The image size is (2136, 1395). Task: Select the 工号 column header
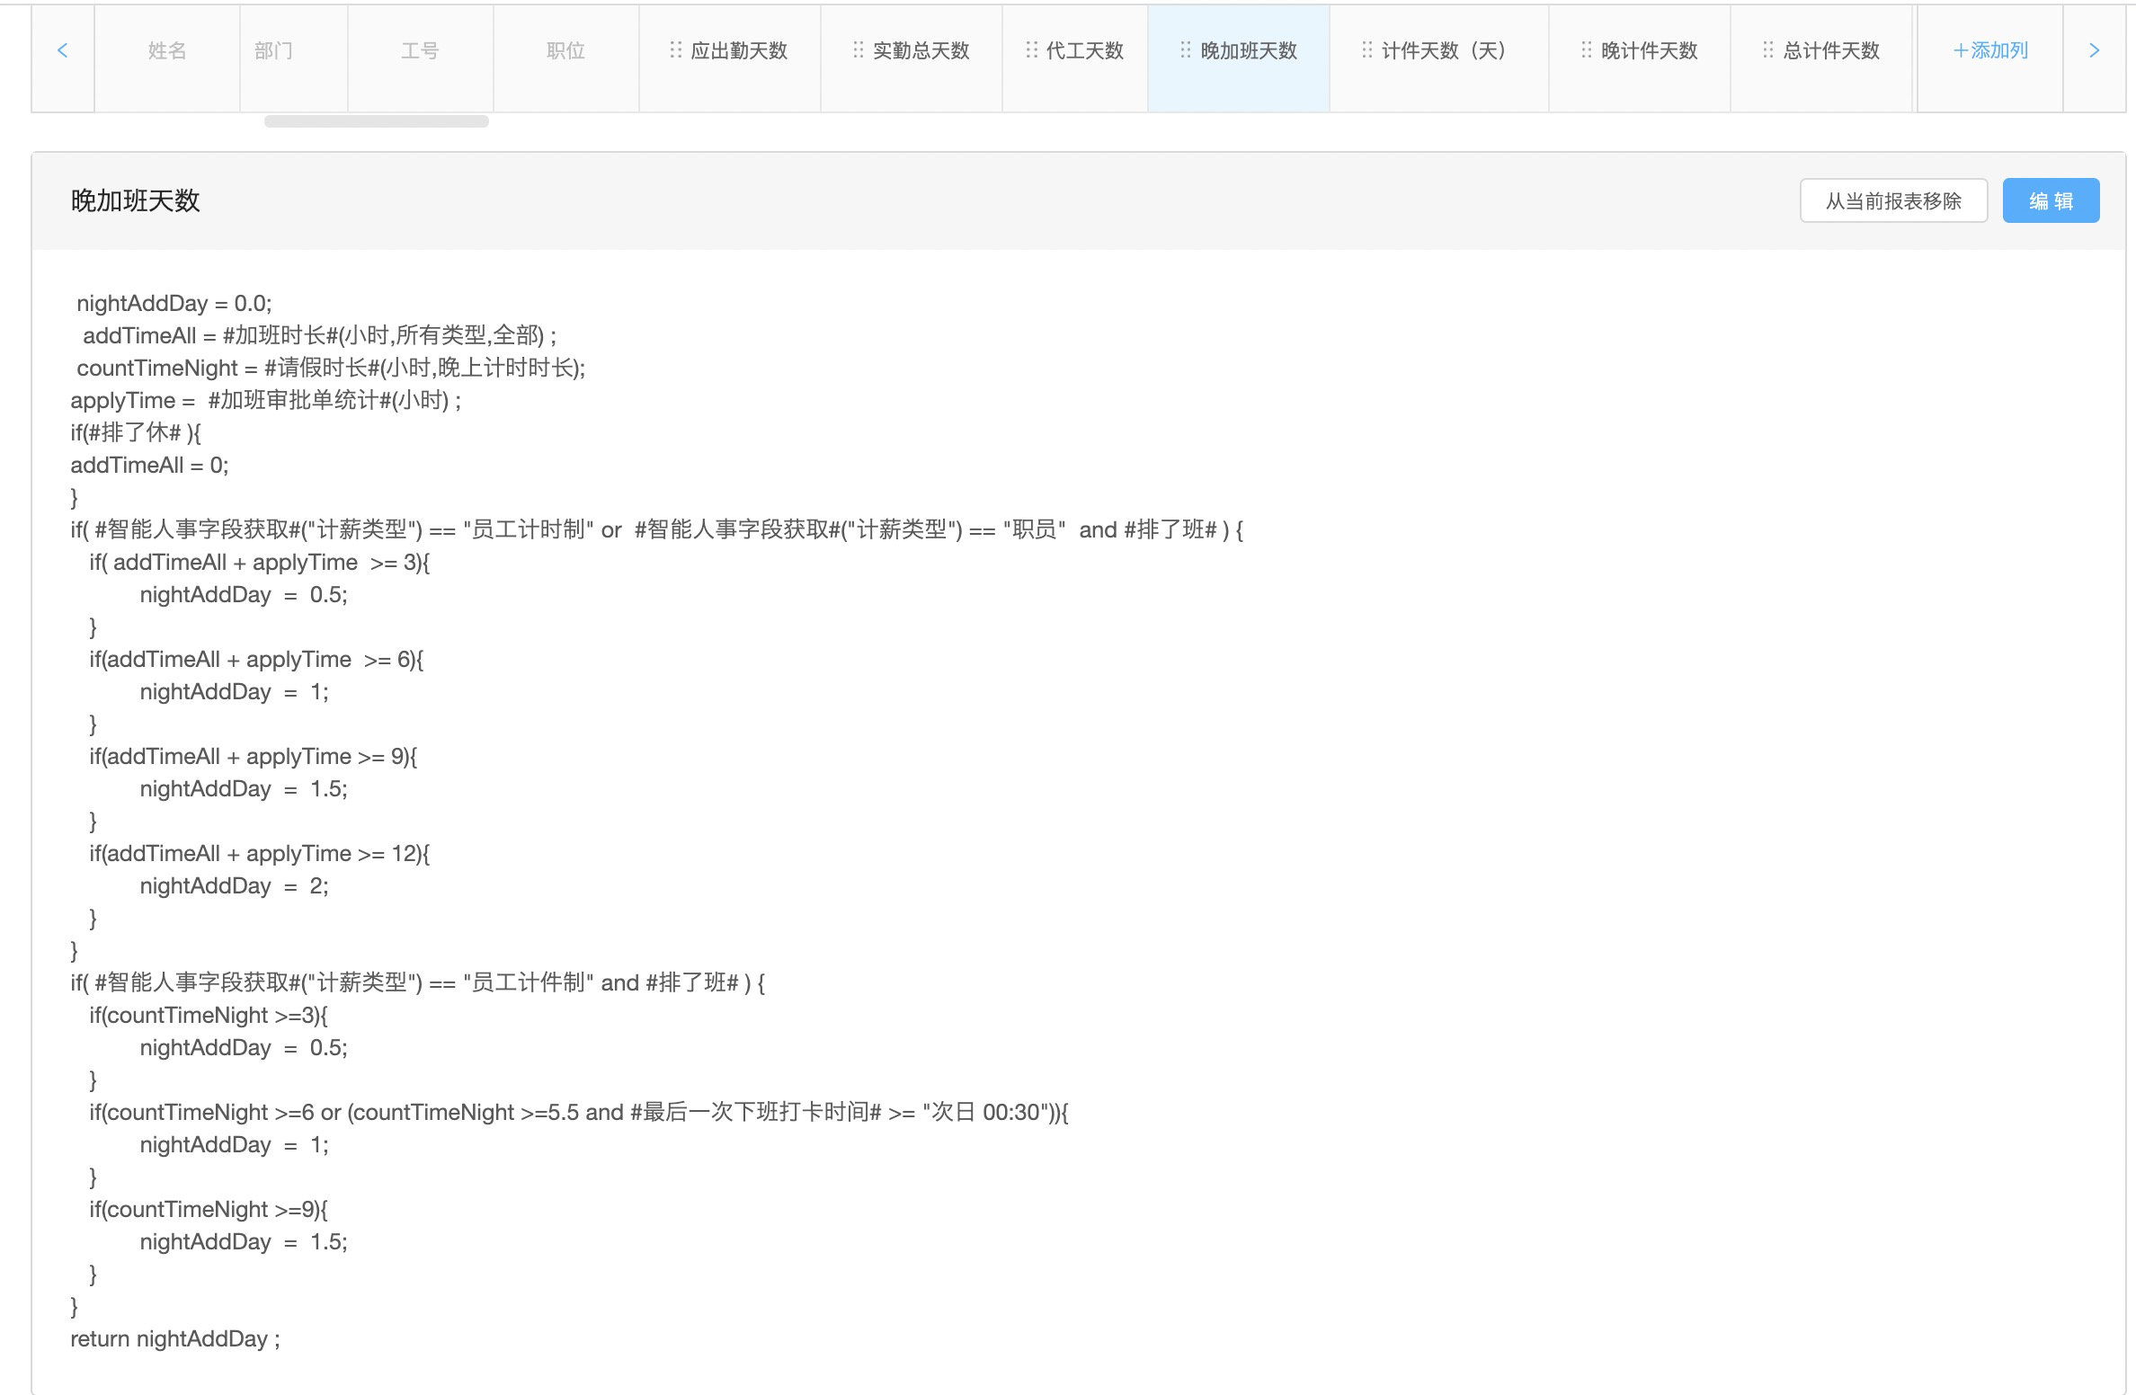[x=419, y=51]
